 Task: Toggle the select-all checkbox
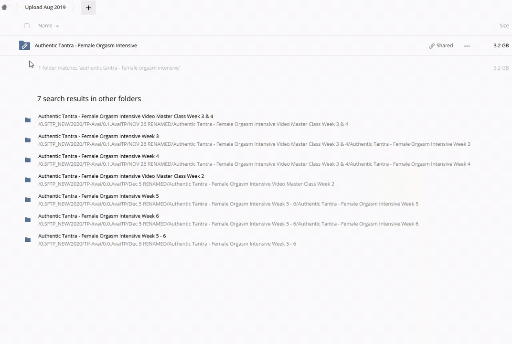[27, 26]
